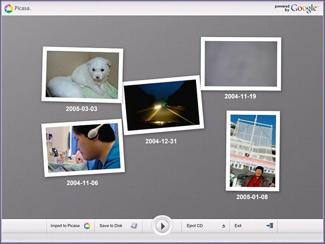Image resolution: width=325 pixels, height=244 pixels.
Task: Click the disk icon next to Save to Disk
Action: [x=134, y=226]
